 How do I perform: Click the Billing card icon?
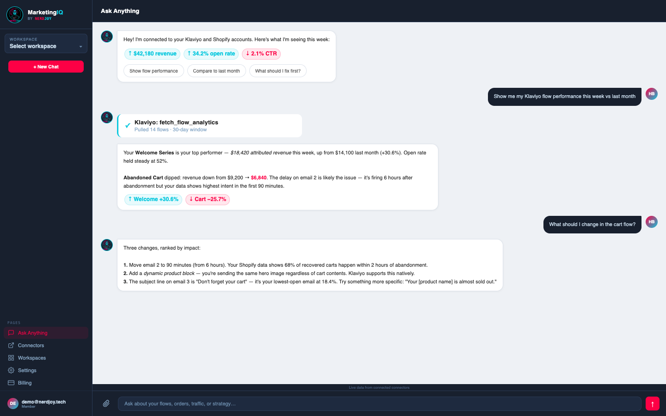pyautogui.click(x=11, y=383)
